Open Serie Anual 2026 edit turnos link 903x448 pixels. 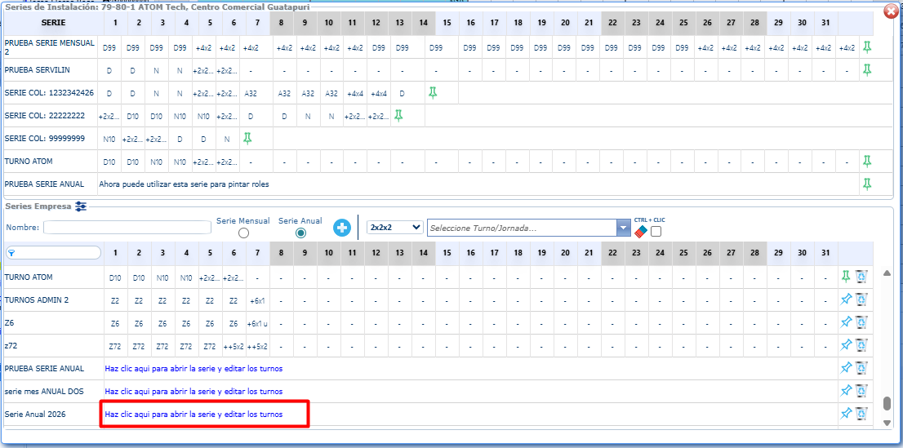(193, 415)
